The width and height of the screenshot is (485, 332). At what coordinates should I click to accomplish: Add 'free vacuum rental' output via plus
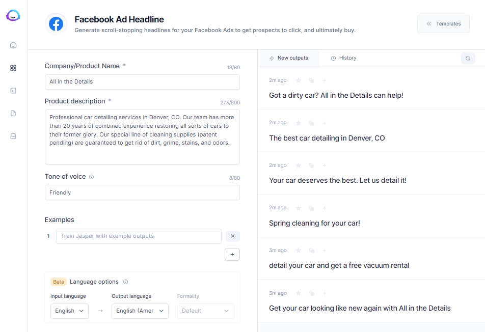325,251
